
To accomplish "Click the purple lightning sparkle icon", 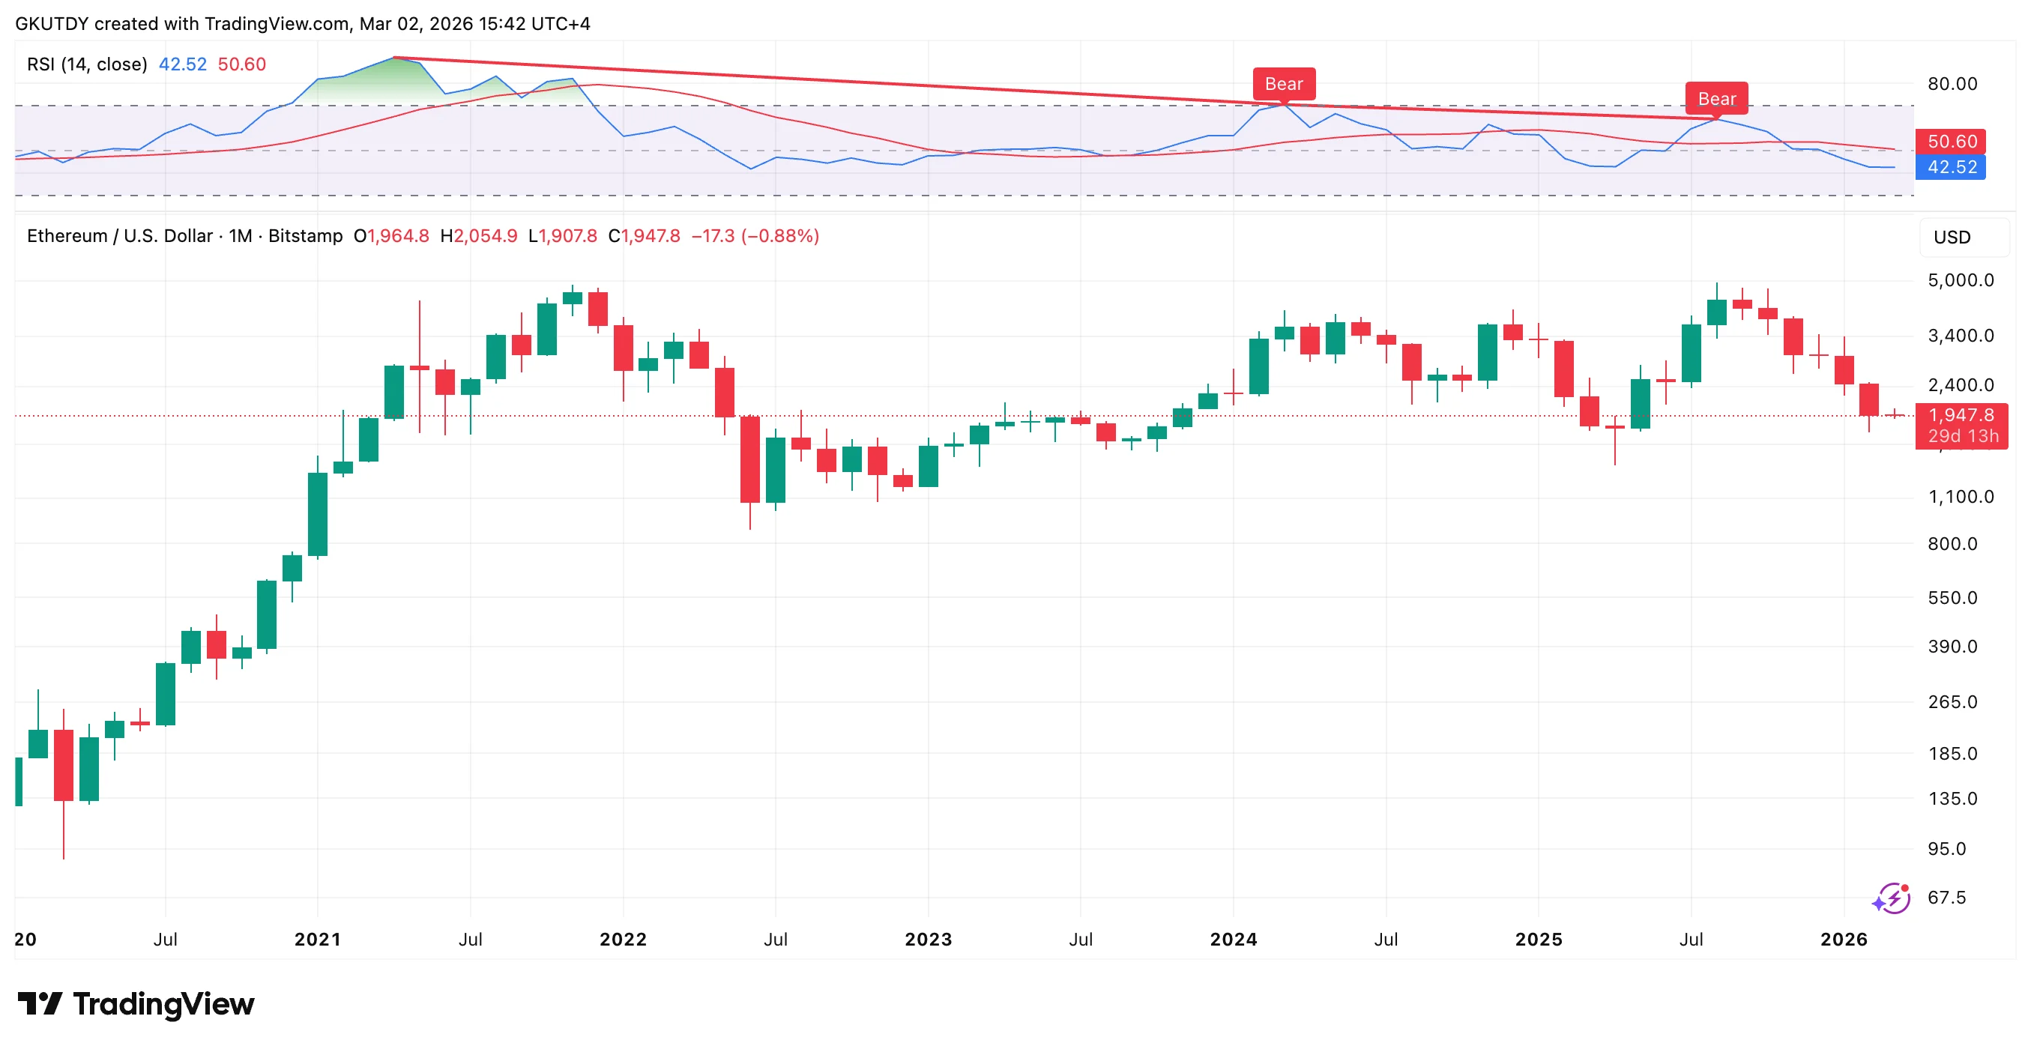I will (x=1892, y=898).
